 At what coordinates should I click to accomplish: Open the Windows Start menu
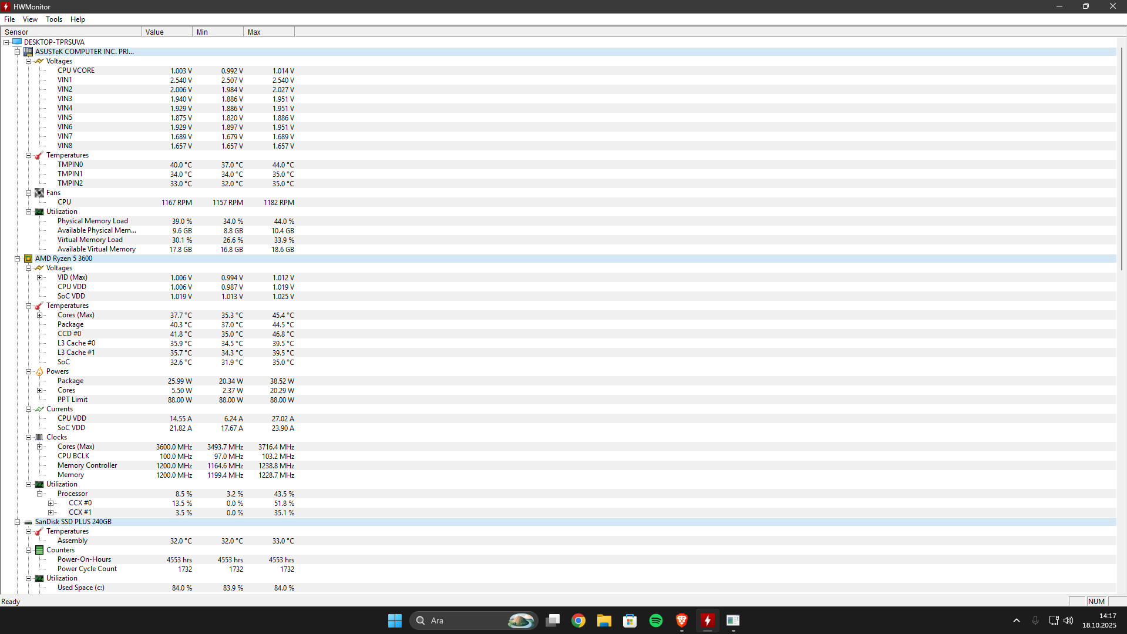(395, 620)
